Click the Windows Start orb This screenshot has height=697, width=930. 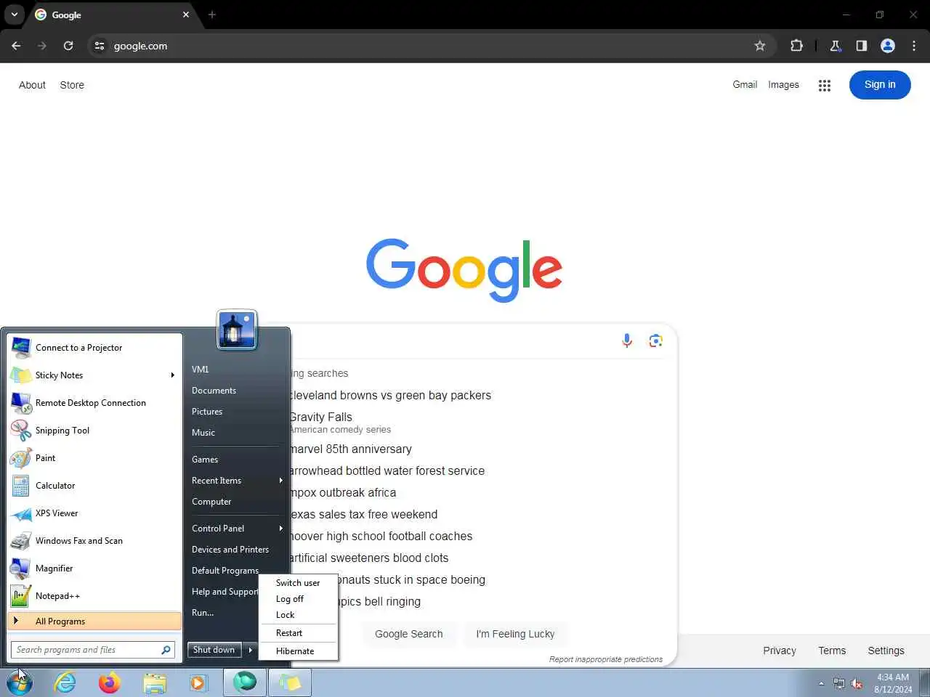click(20, 682)
